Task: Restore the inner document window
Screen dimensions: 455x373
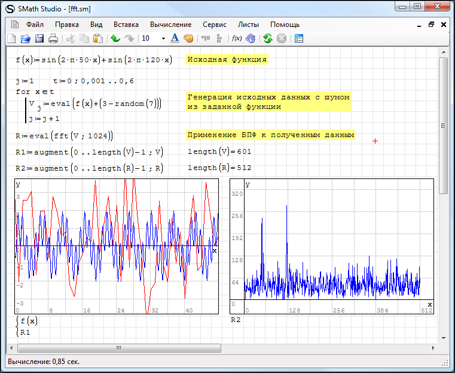Action: point(431,25)
